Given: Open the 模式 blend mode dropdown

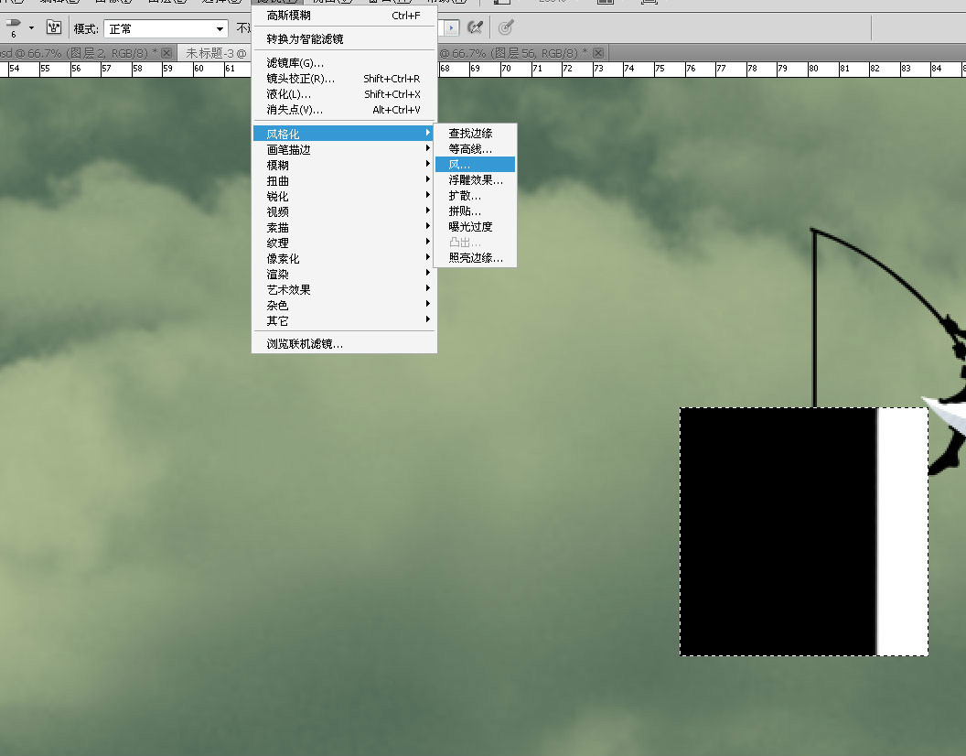Looking at the screenshot, I should [166, 29].
